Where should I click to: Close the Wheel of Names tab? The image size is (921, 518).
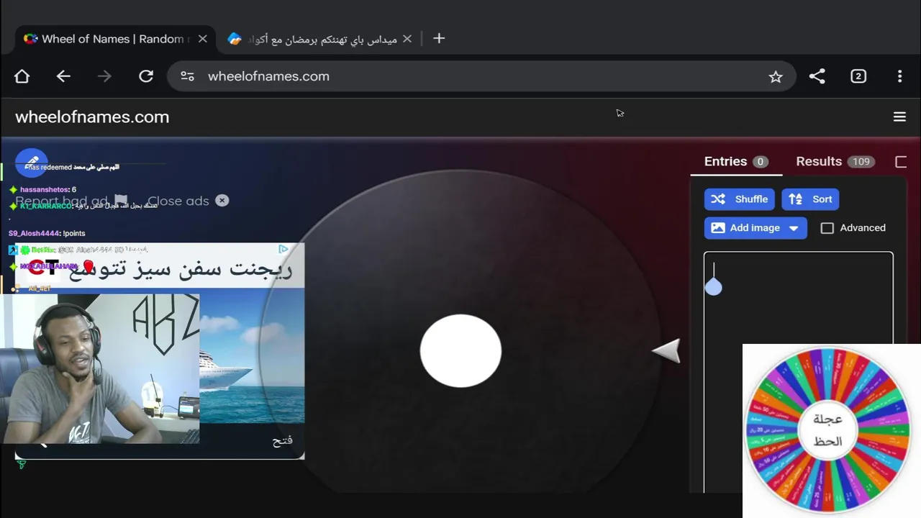pyautogui.click(x=202, y=39)
